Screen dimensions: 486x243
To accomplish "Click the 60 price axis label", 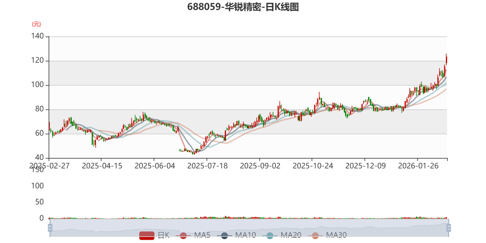I will click(x=39, y=133).
